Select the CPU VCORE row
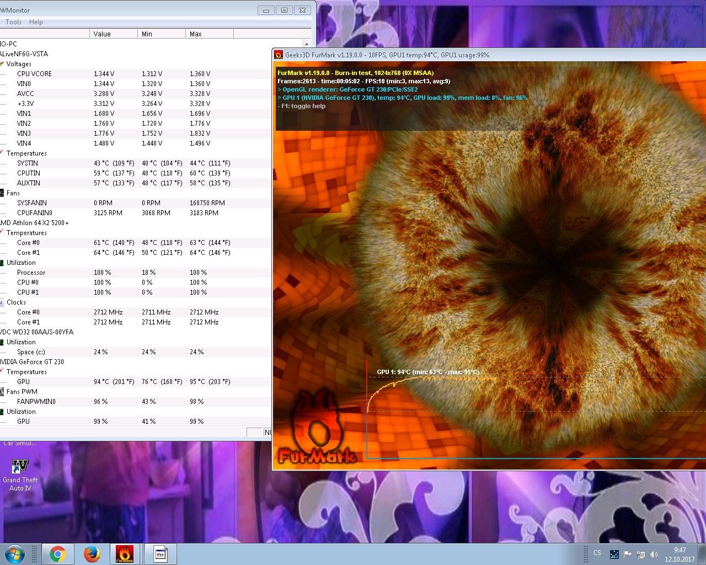The height and width of the screenshot is (565, 706). click(34, 74)
